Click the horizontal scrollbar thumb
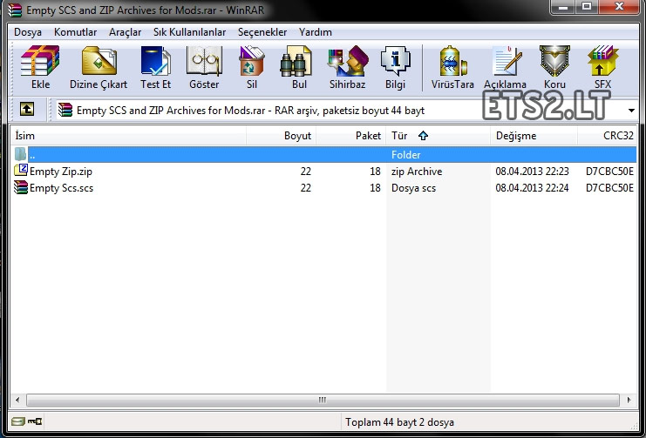The image size is (646, 438). point(323,400)
